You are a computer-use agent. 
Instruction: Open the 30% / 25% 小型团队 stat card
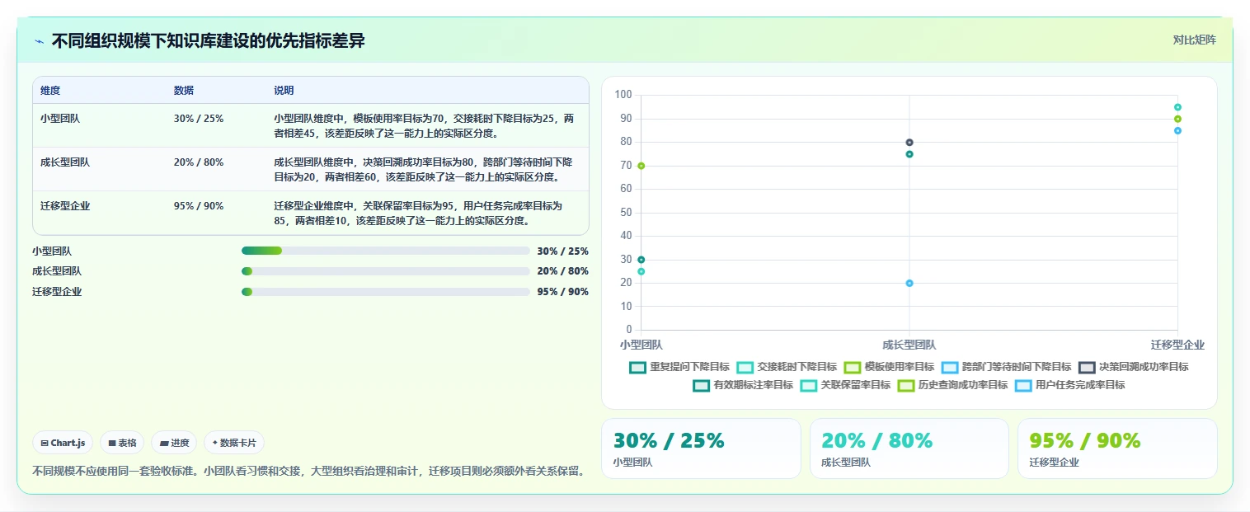[x=701, y=449]
